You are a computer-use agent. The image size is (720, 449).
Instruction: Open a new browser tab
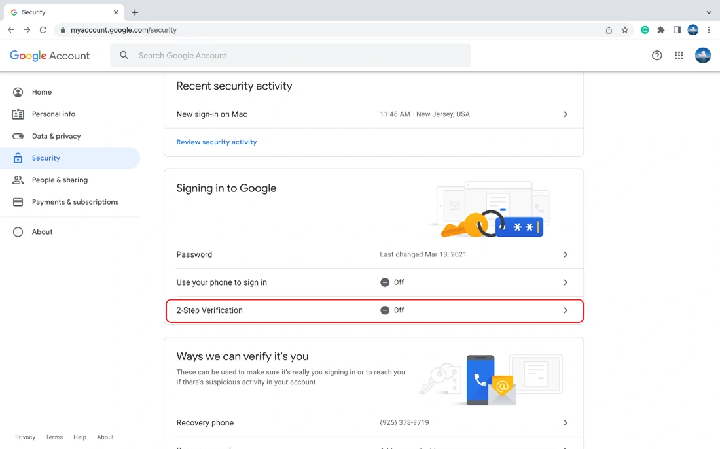pos(135,12)
